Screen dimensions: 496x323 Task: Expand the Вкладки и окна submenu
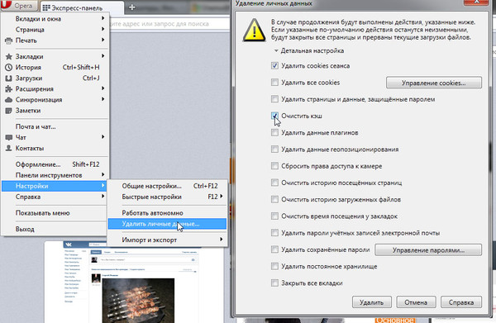coord(55,19)
